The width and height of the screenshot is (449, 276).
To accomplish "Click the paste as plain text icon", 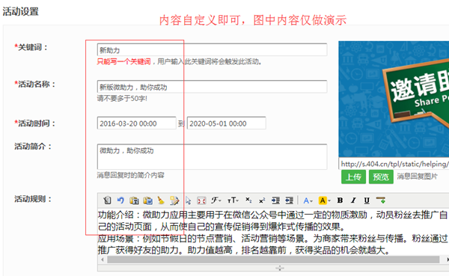I will [134, 200].
